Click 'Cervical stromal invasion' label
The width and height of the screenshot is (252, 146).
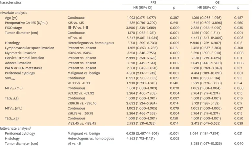coord(24,58)
